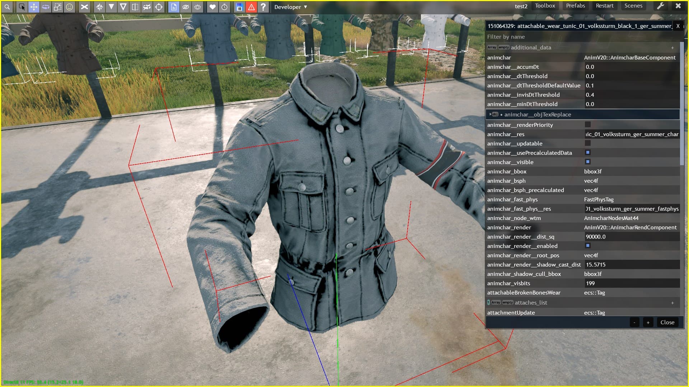
Task: Select the Rotate tool
Action: tap(46, 6)
